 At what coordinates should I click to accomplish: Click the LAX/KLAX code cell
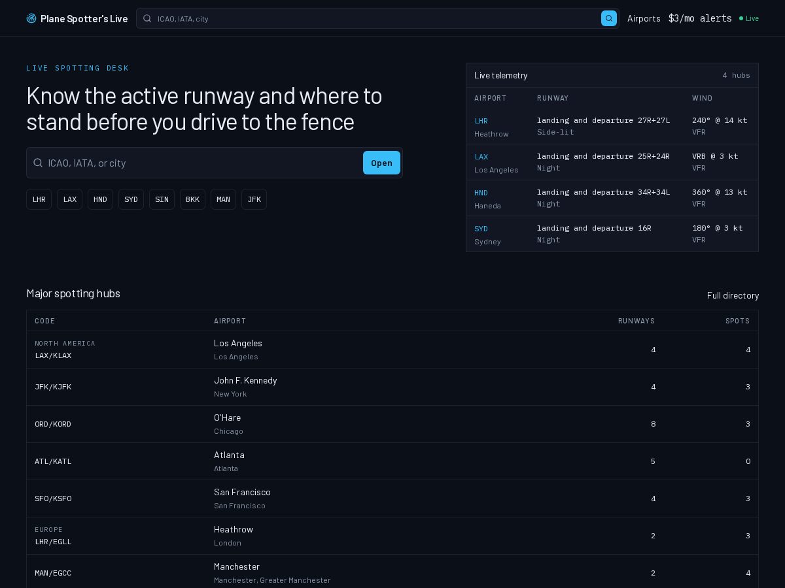53,355
